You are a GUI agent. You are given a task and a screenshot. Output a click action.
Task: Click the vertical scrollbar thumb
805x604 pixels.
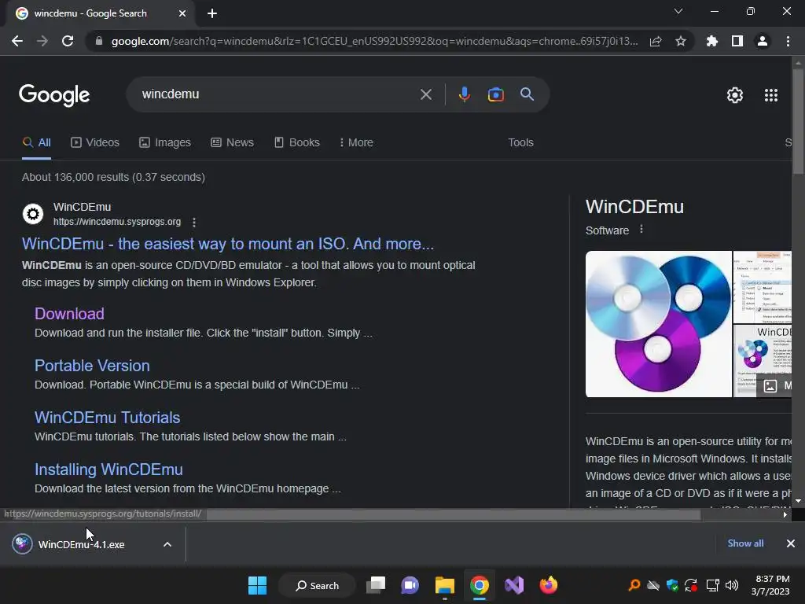tap(798, 122)
